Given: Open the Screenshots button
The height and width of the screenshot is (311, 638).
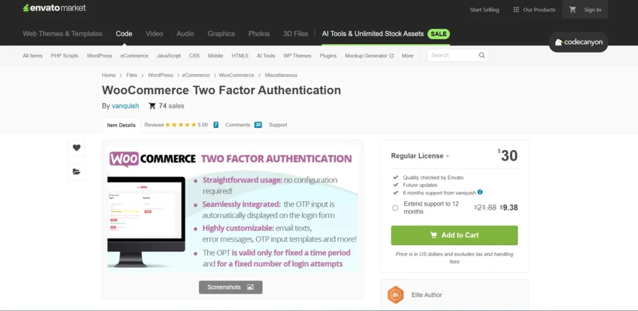Looking at the screenshot, I should pos(231,287).
